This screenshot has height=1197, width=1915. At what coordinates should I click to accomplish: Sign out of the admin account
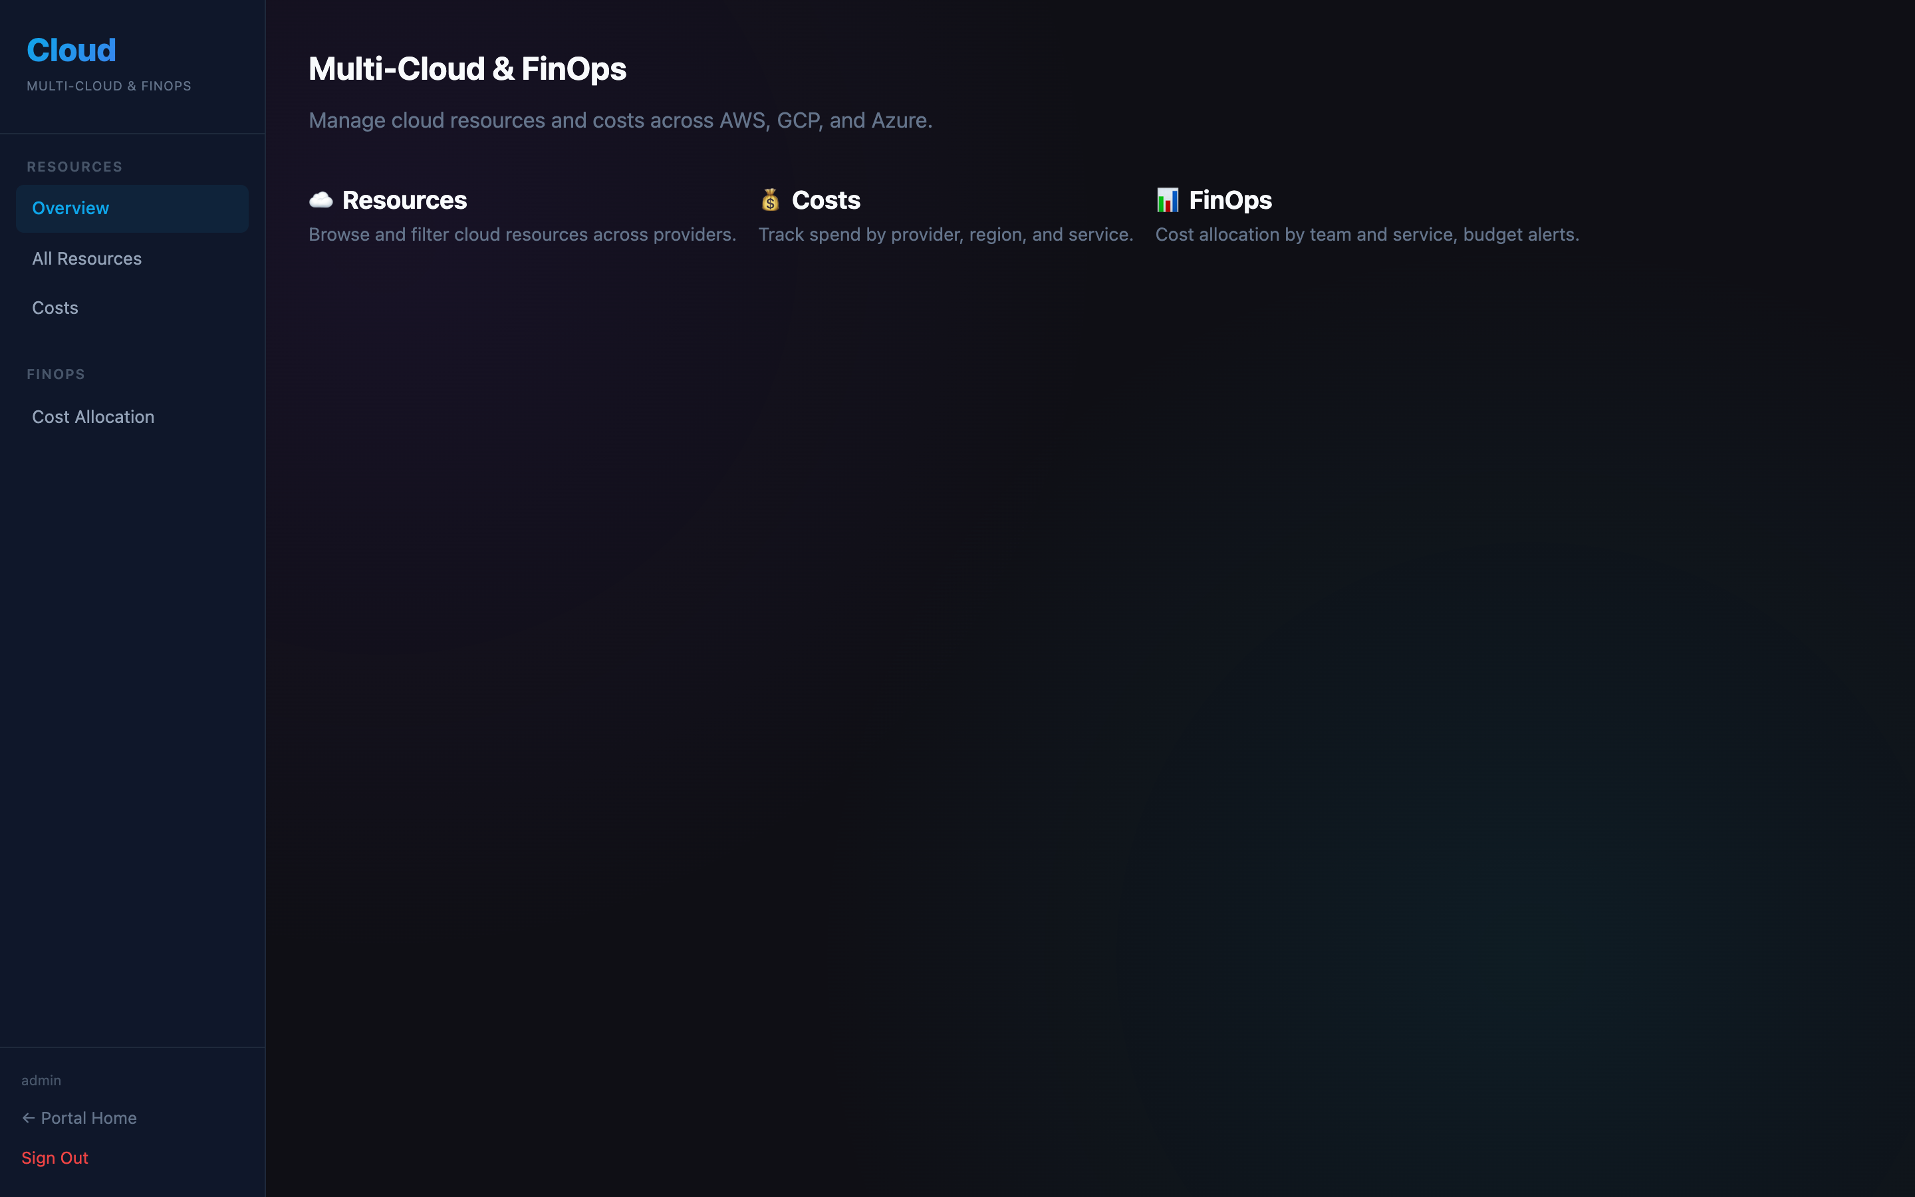tap(55, 1157)
